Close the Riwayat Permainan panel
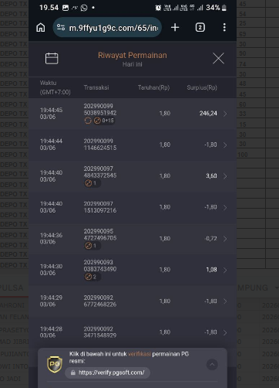279x388 pixels. tap(218, 59)
